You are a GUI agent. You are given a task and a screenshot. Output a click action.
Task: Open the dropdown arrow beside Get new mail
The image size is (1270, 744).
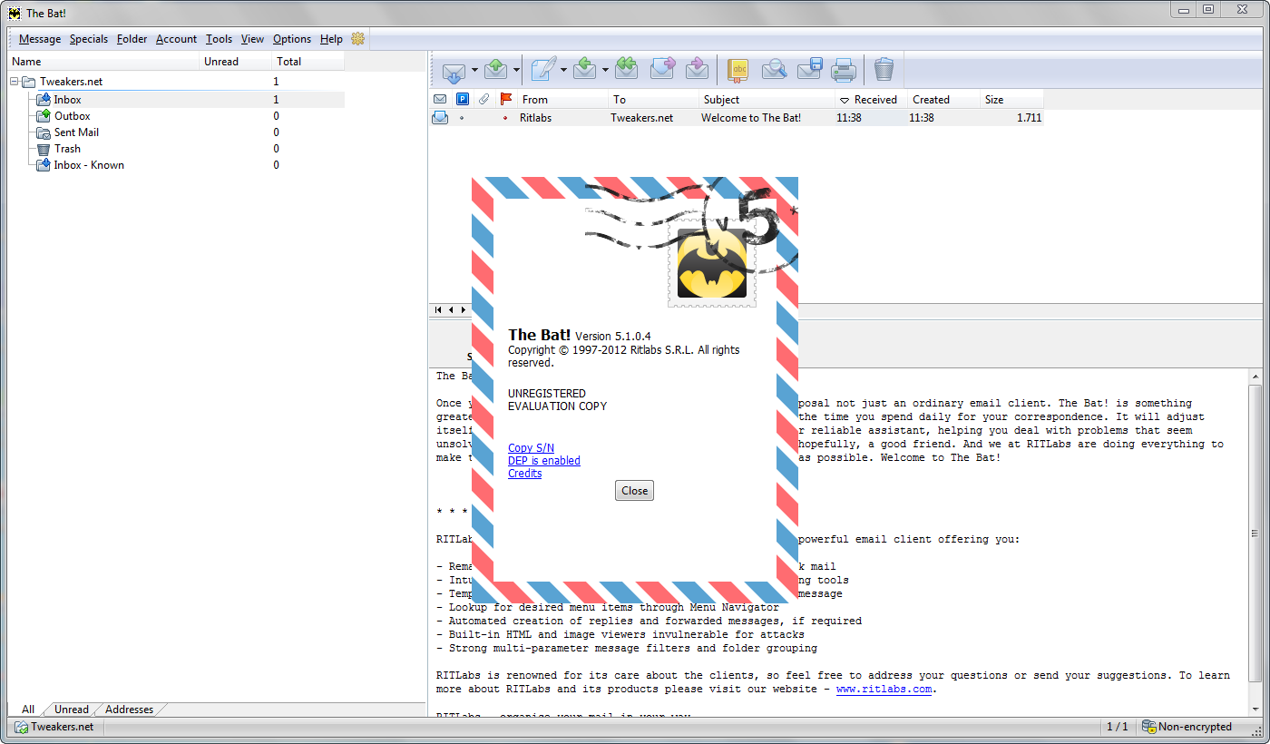coord(474,70)
